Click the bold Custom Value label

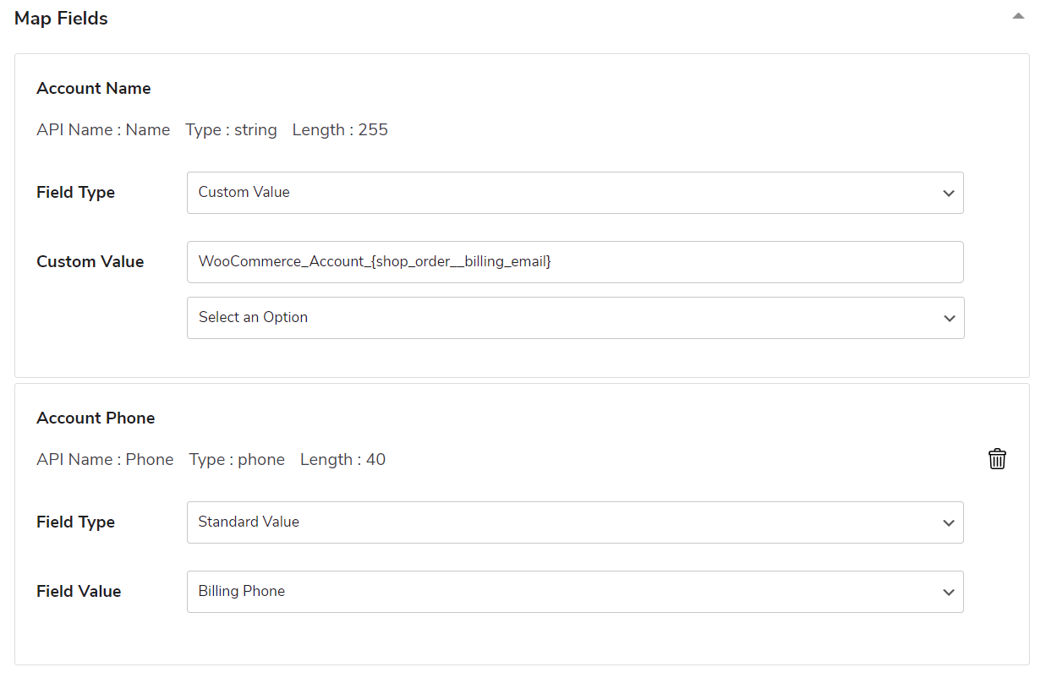pyautogui.click(x=90, y=262)
